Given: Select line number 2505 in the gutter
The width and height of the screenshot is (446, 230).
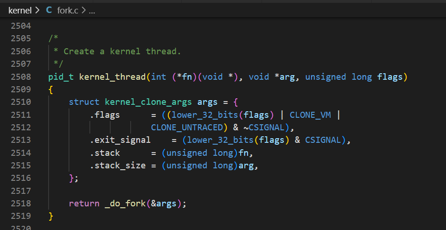Looking at the screenshot, I should coord(21,38).
